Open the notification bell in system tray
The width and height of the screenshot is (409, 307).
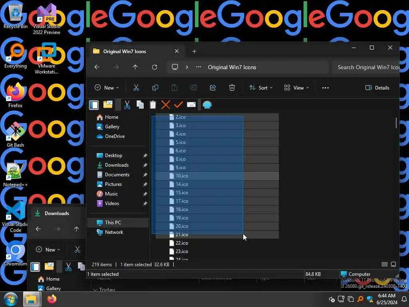click(404, 299)
